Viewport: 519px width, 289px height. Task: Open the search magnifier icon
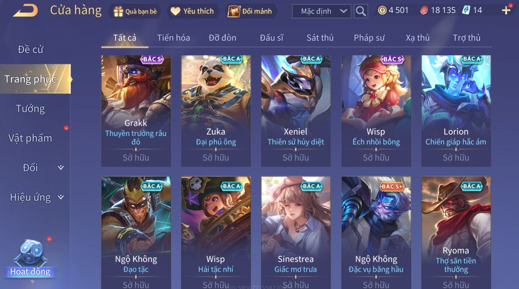pyautogui.click(x=360, y=11)
